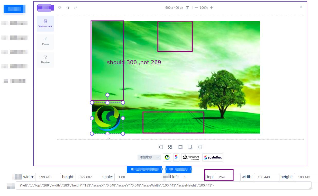Screen dimensions: 318x196
Task: Open the transparency checkerboard watermark option
Action: tap(170, 147)
